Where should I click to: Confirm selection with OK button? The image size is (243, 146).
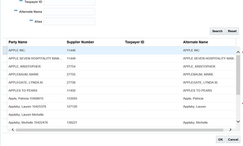point(220,140)
